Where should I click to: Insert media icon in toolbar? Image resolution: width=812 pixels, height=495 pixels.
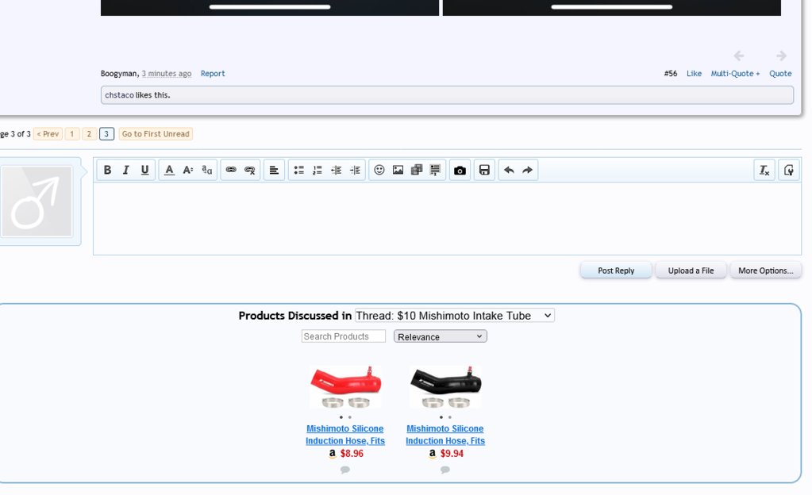[417, 170]
